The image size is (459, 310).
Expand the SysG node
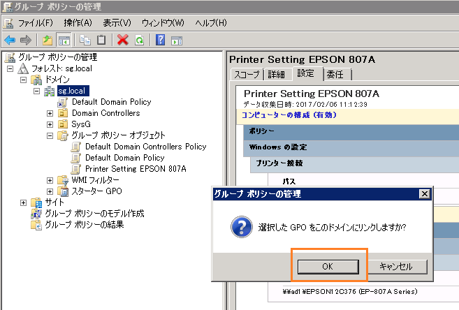pyautogui.click(x=50, y=124)
